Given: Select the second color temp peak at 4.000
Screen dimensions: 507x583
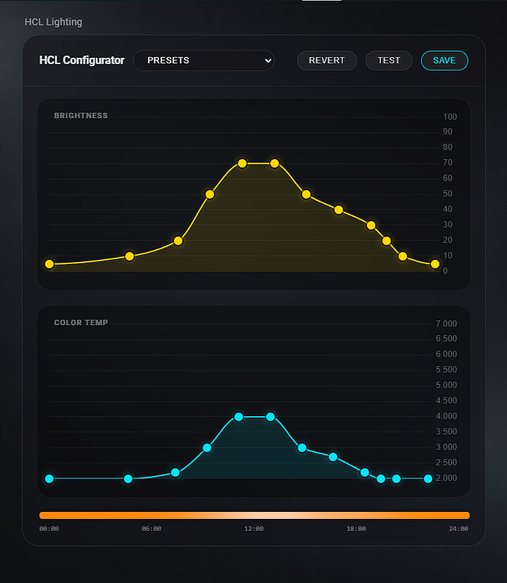Looking at the screenshot, I should point(270,417).
